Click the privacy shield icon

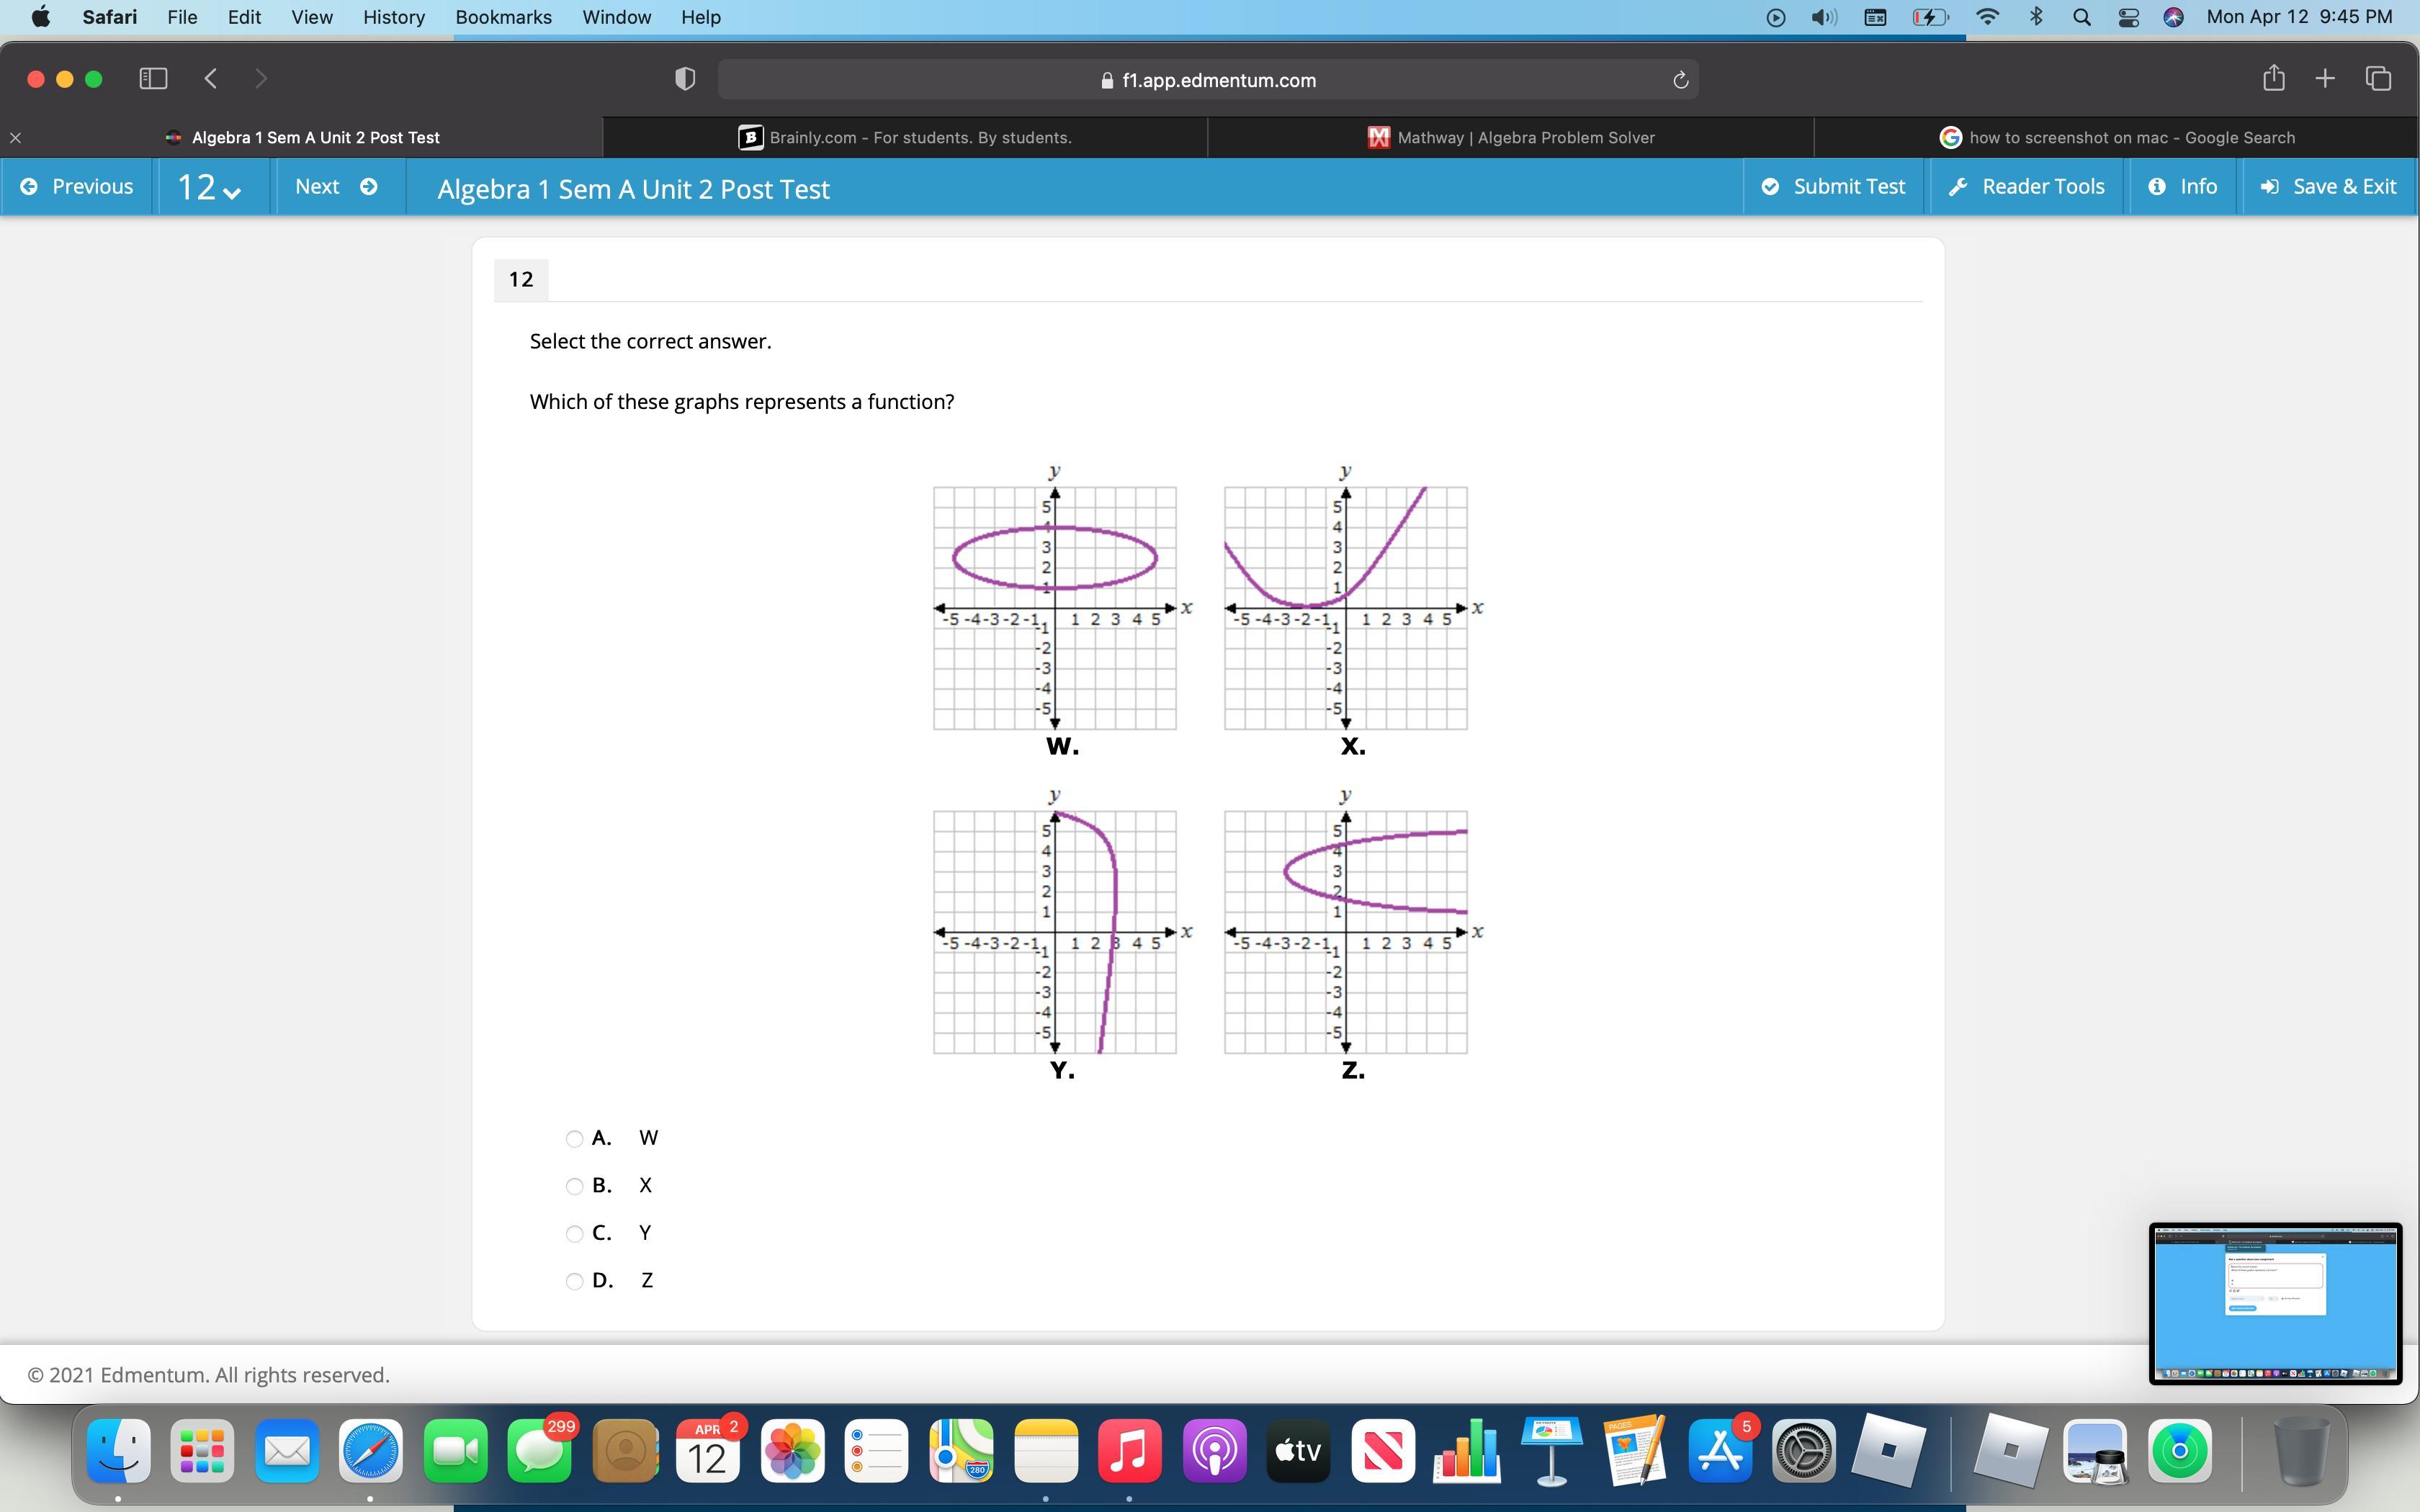[685, 79]
